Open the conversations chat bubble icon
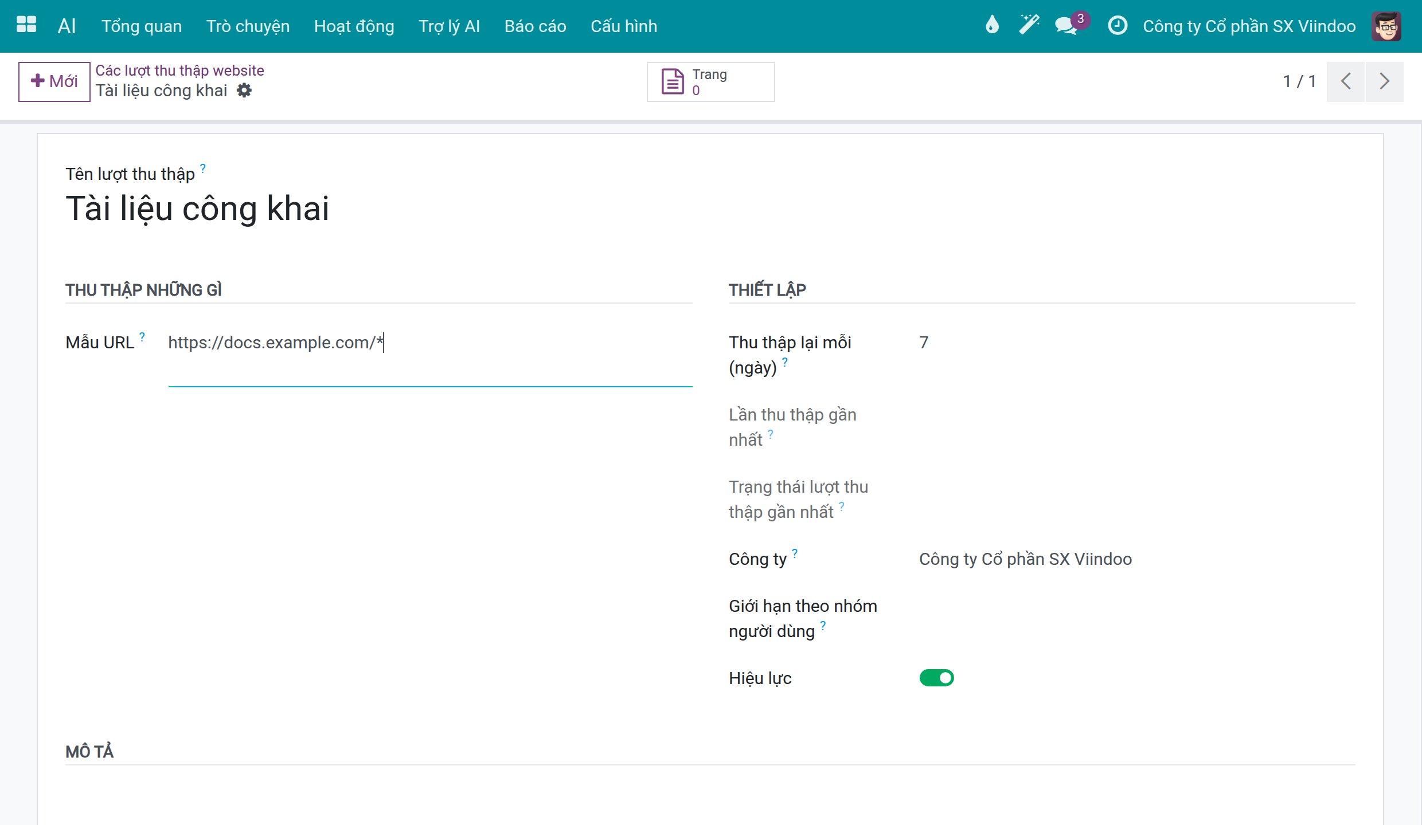This screenshot has height=825, width=1422. click(x=1068, y=25)
